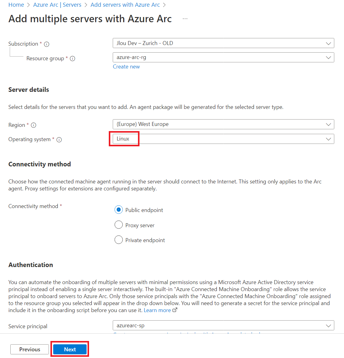Open the Service principal dropdown
Viewport: 344px width, 358px height.
click(x=223, y=325)
